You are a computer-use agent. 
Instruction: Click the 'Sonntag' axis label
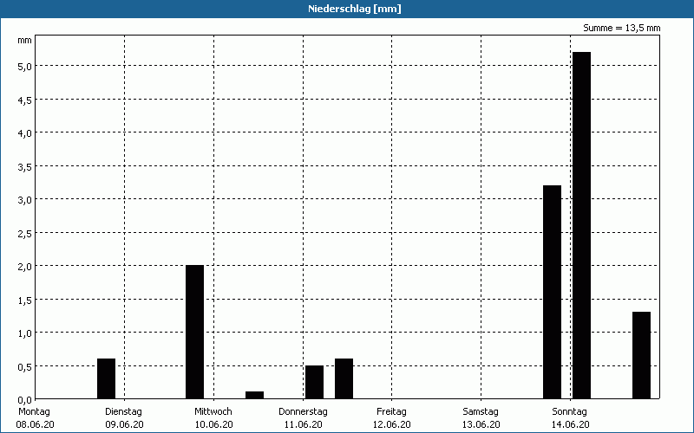[570, 412]
